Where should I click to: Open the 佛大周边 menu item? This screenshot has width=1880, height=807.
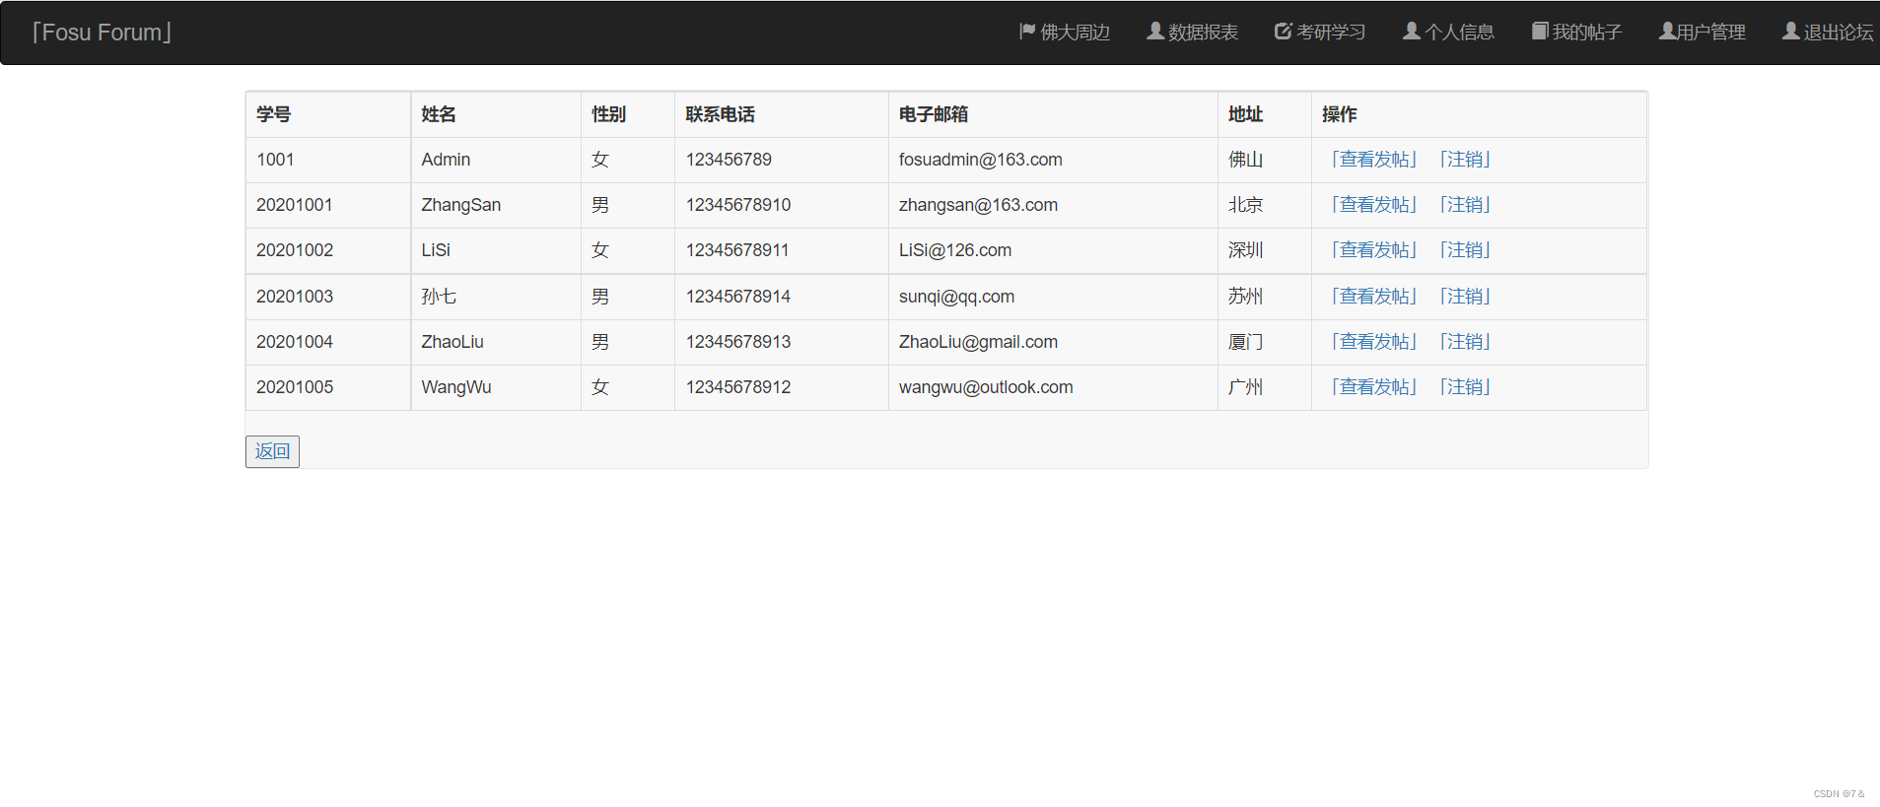[x=1065, y=33]
